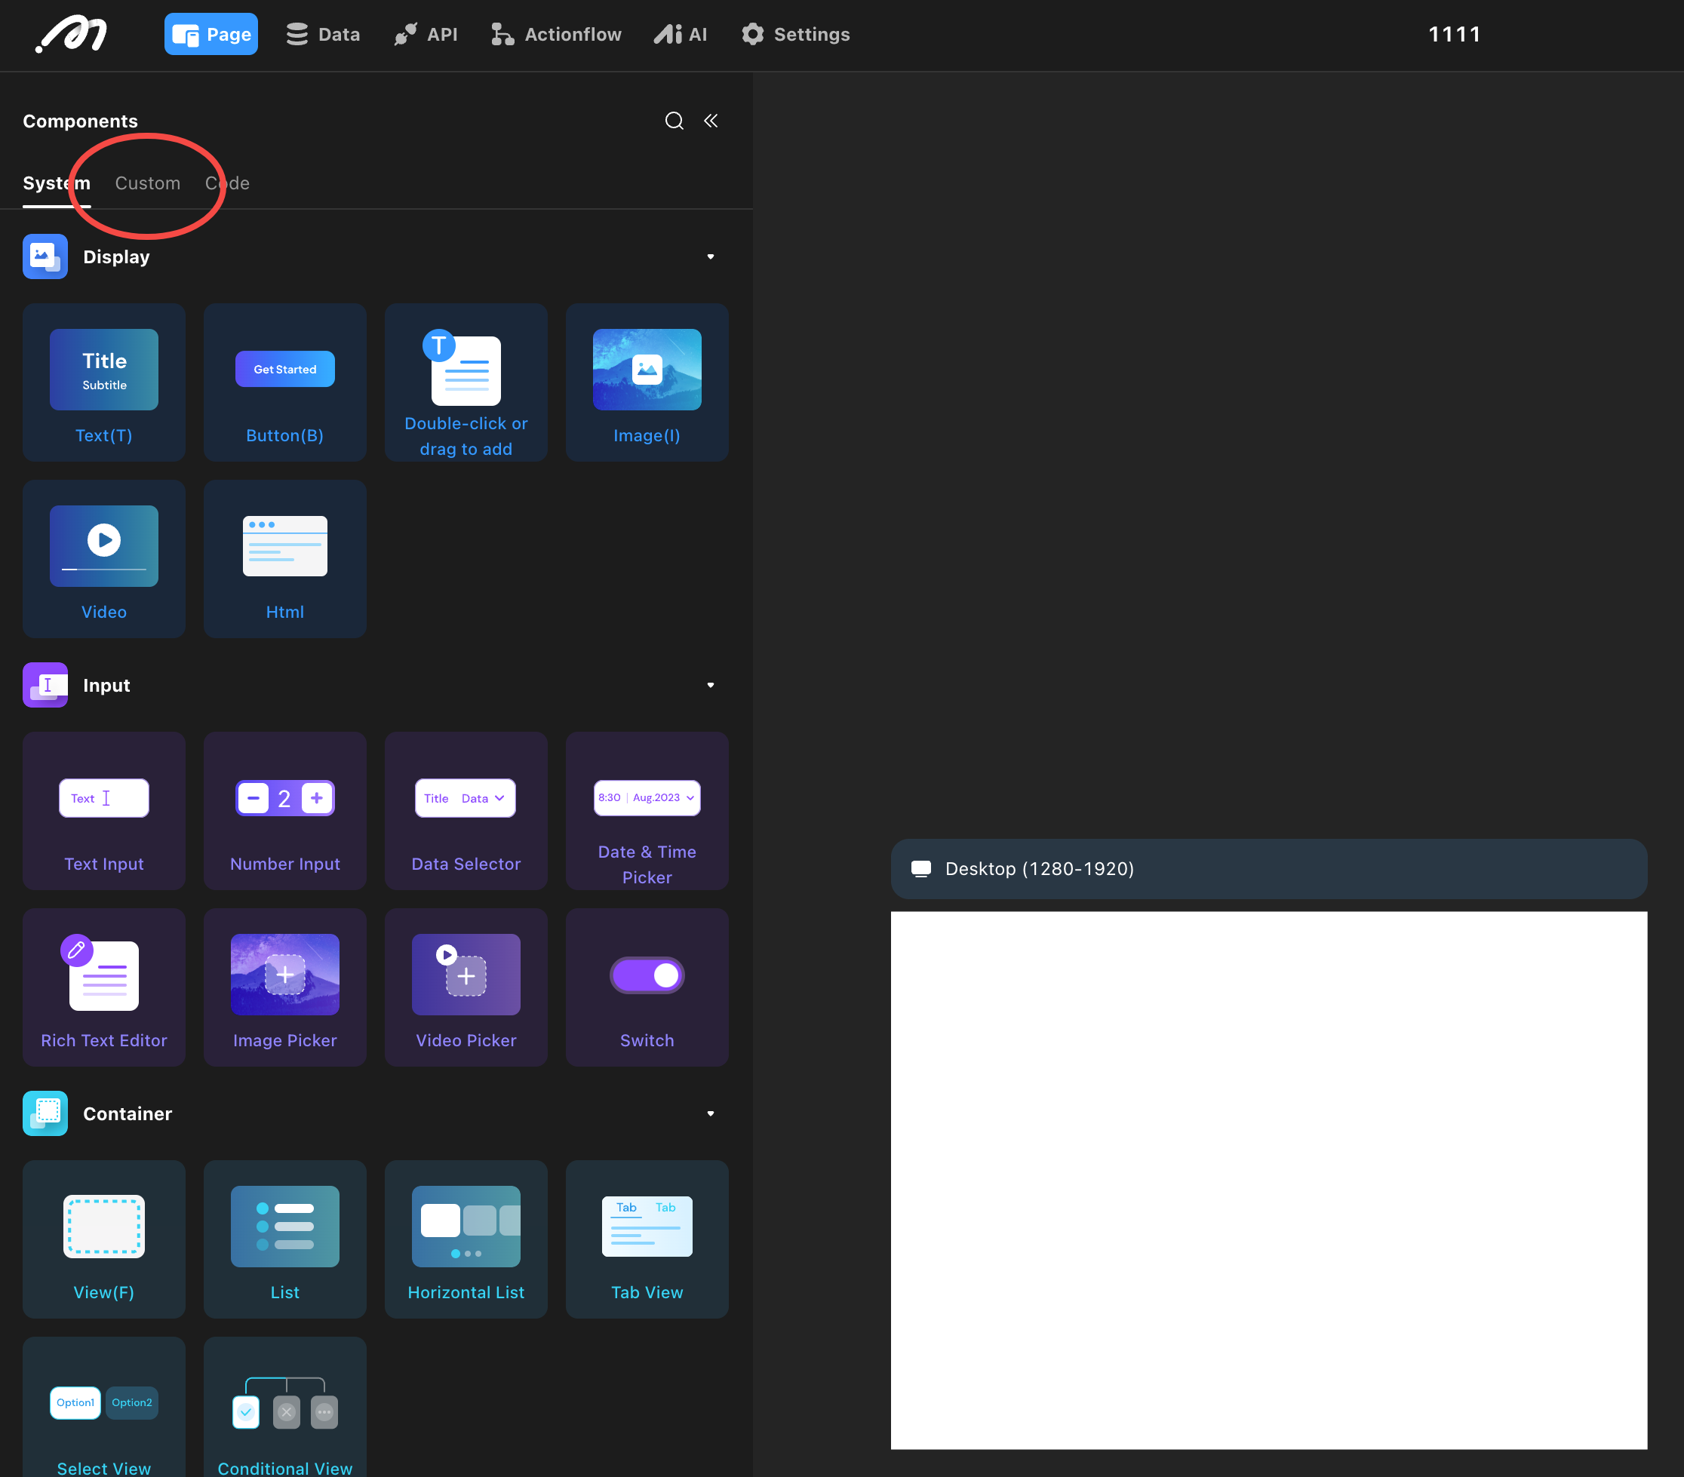
Task: Select the Rich Text Editor component
Action: coord(104,987)
